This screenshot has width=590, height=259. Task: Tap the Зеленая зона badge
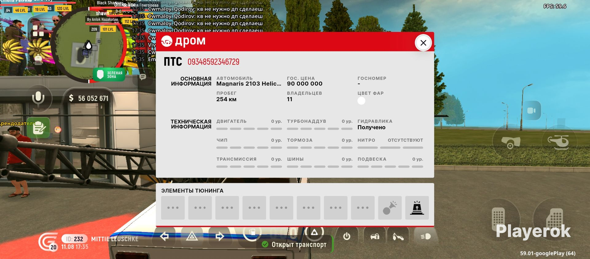coord(109,75)
